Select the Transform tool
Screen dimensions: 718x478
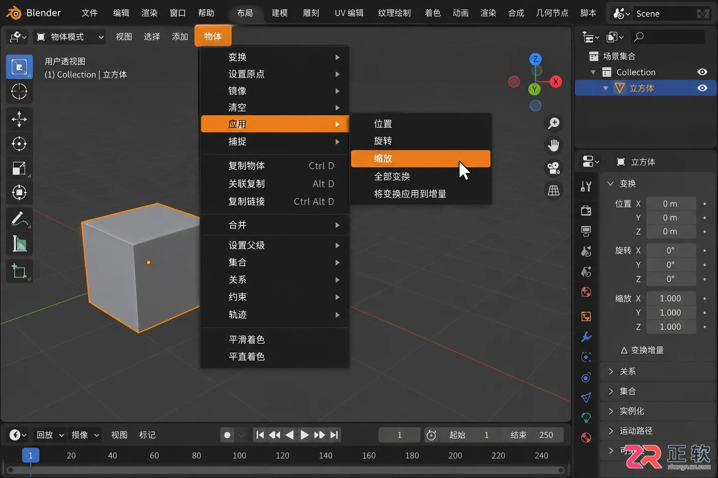coord(19,193)
